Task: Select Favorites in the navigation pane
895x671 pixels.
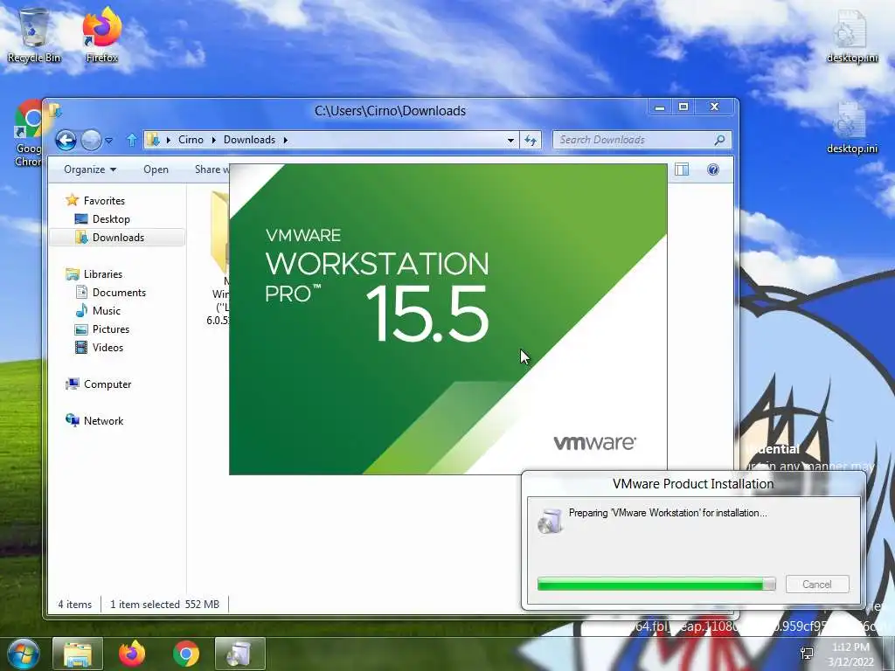Action: click(x=104, y=201)
